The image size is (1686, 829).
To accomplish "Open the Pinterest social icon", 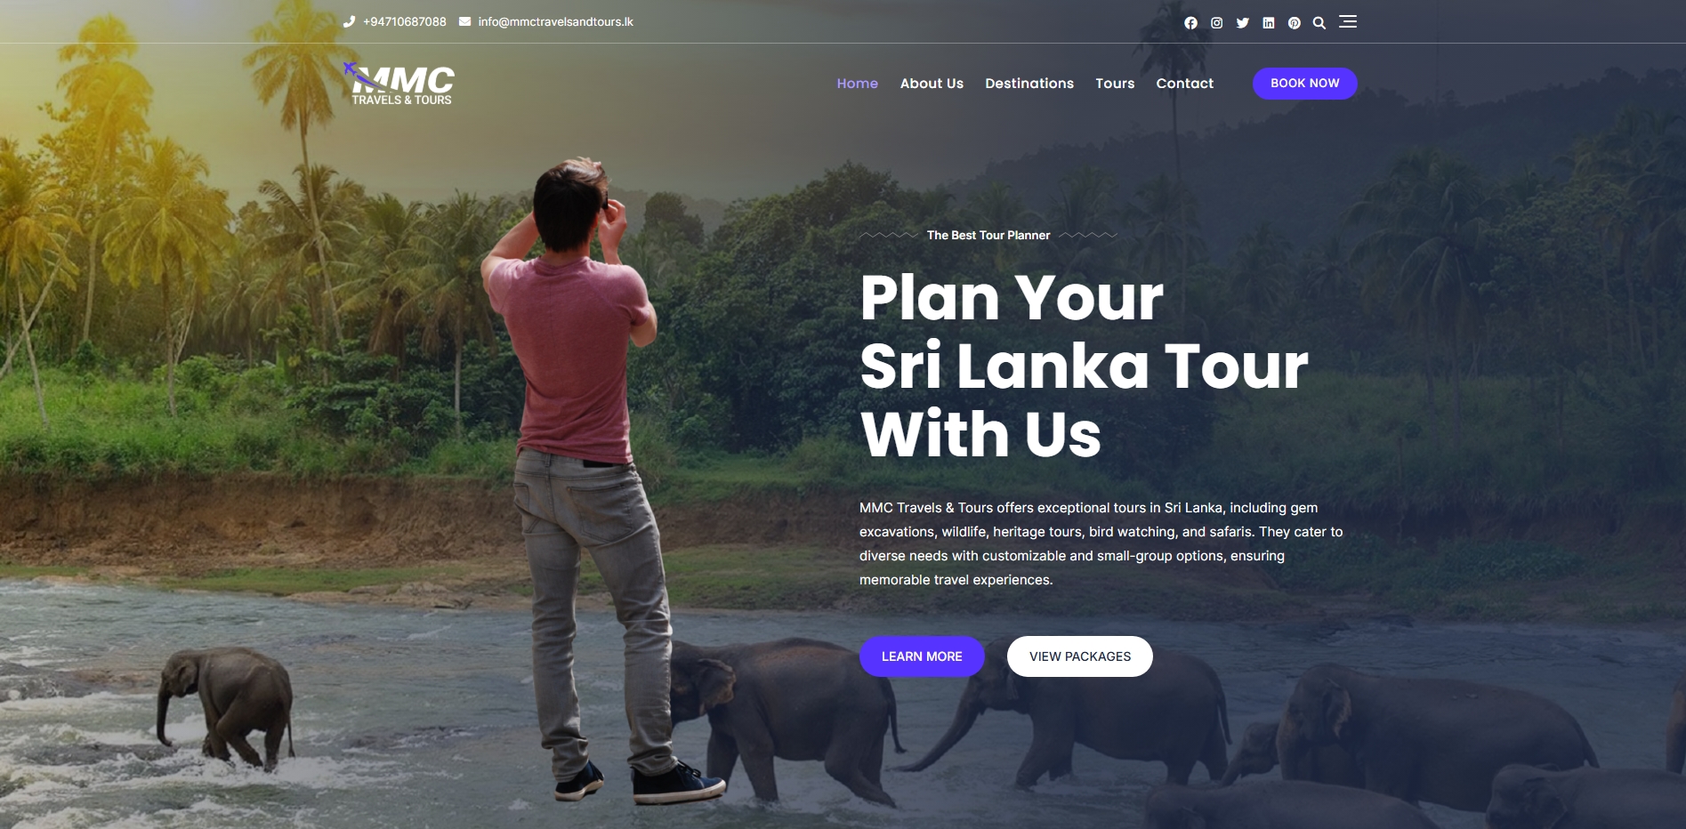I will (x=1294, y=23).
